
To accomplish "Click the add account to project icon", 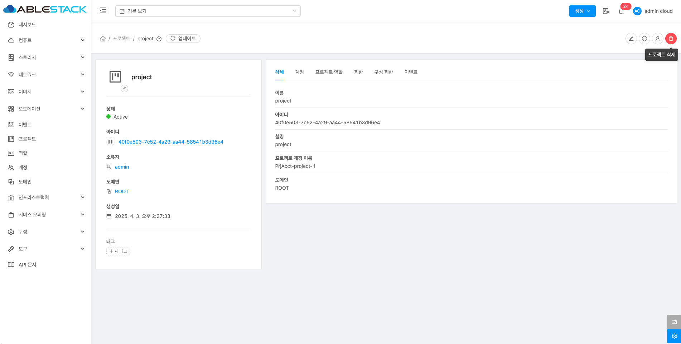I will (x=657, y=39).
